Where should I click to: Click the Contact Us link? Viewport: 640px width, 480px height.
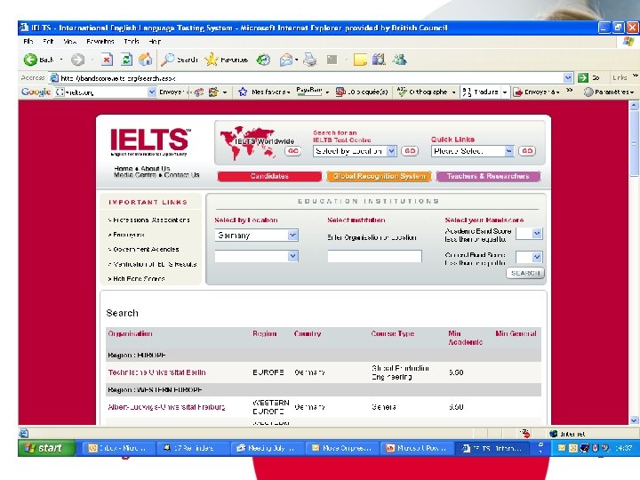click(x=181, y=175)
